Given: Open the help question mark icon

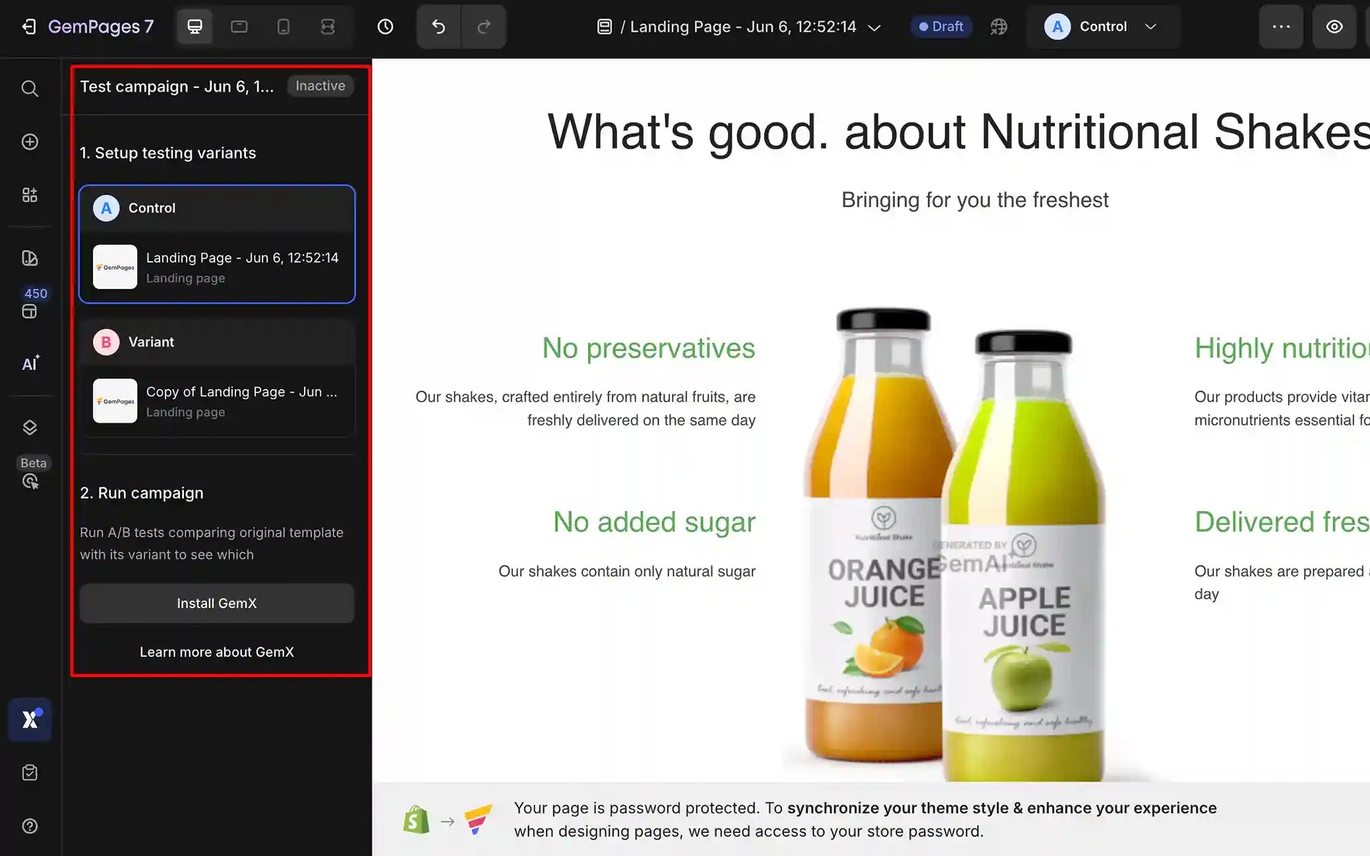Looking at the screenshot, I should pyautogui.click(x=30, y=826).
